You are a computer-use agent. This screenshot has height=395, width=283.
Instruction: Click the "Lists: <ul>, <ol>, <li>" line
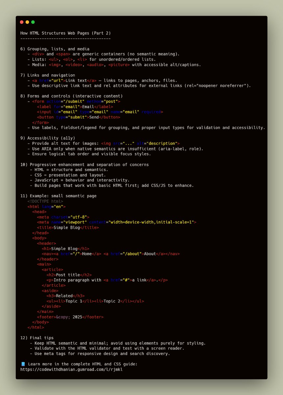[x=91, y=59]
